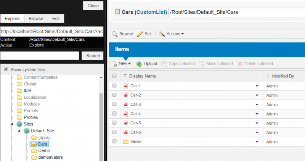Check the Car-2 row checkbox
The height and width of the screenshot is (161, 305).
114,95
